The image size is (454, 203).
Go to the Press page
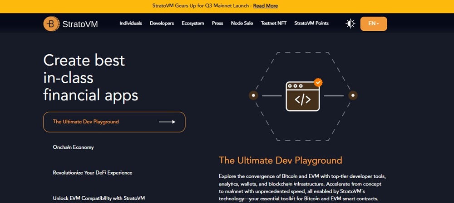pyautogui.click(x=217, y=23)
